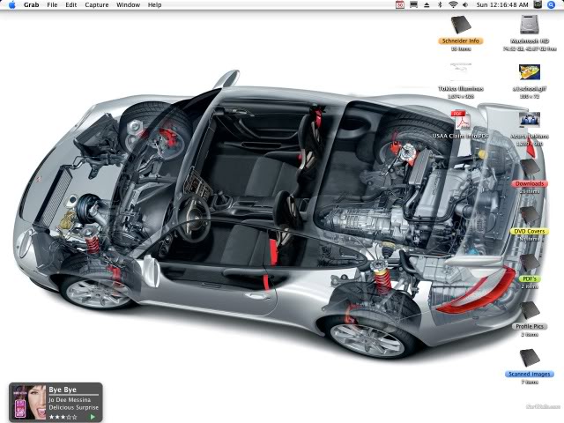Viewport: 564px width, 423px height.
Task: Click the volume speaker icon
Action: coord(465,4)
